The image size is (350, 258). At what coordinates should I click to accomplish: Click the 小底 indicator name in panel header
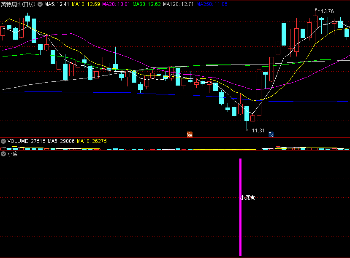13,154
